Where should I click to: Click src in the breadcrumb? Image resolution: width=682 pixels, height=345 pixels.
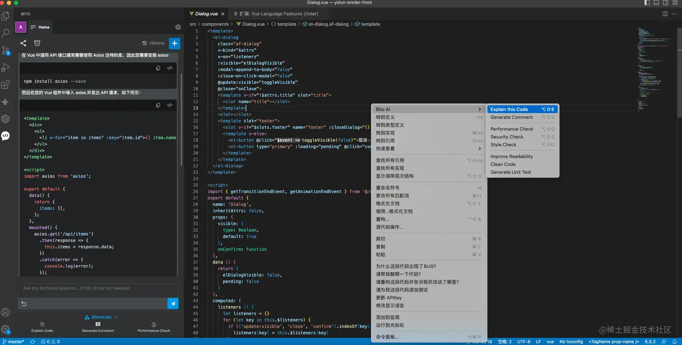point(193,24)
